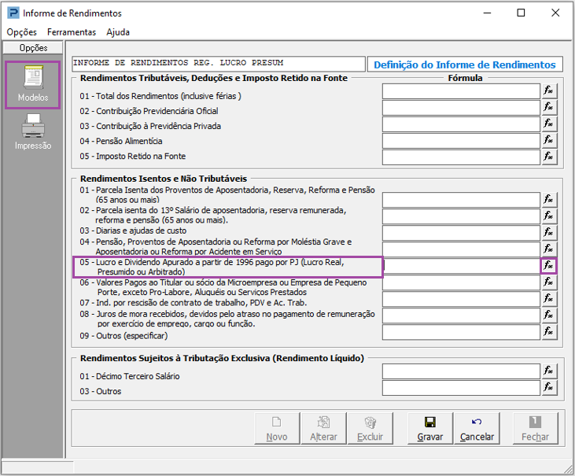Click the Lucro e Dividendo formula field

pos(460,266)
